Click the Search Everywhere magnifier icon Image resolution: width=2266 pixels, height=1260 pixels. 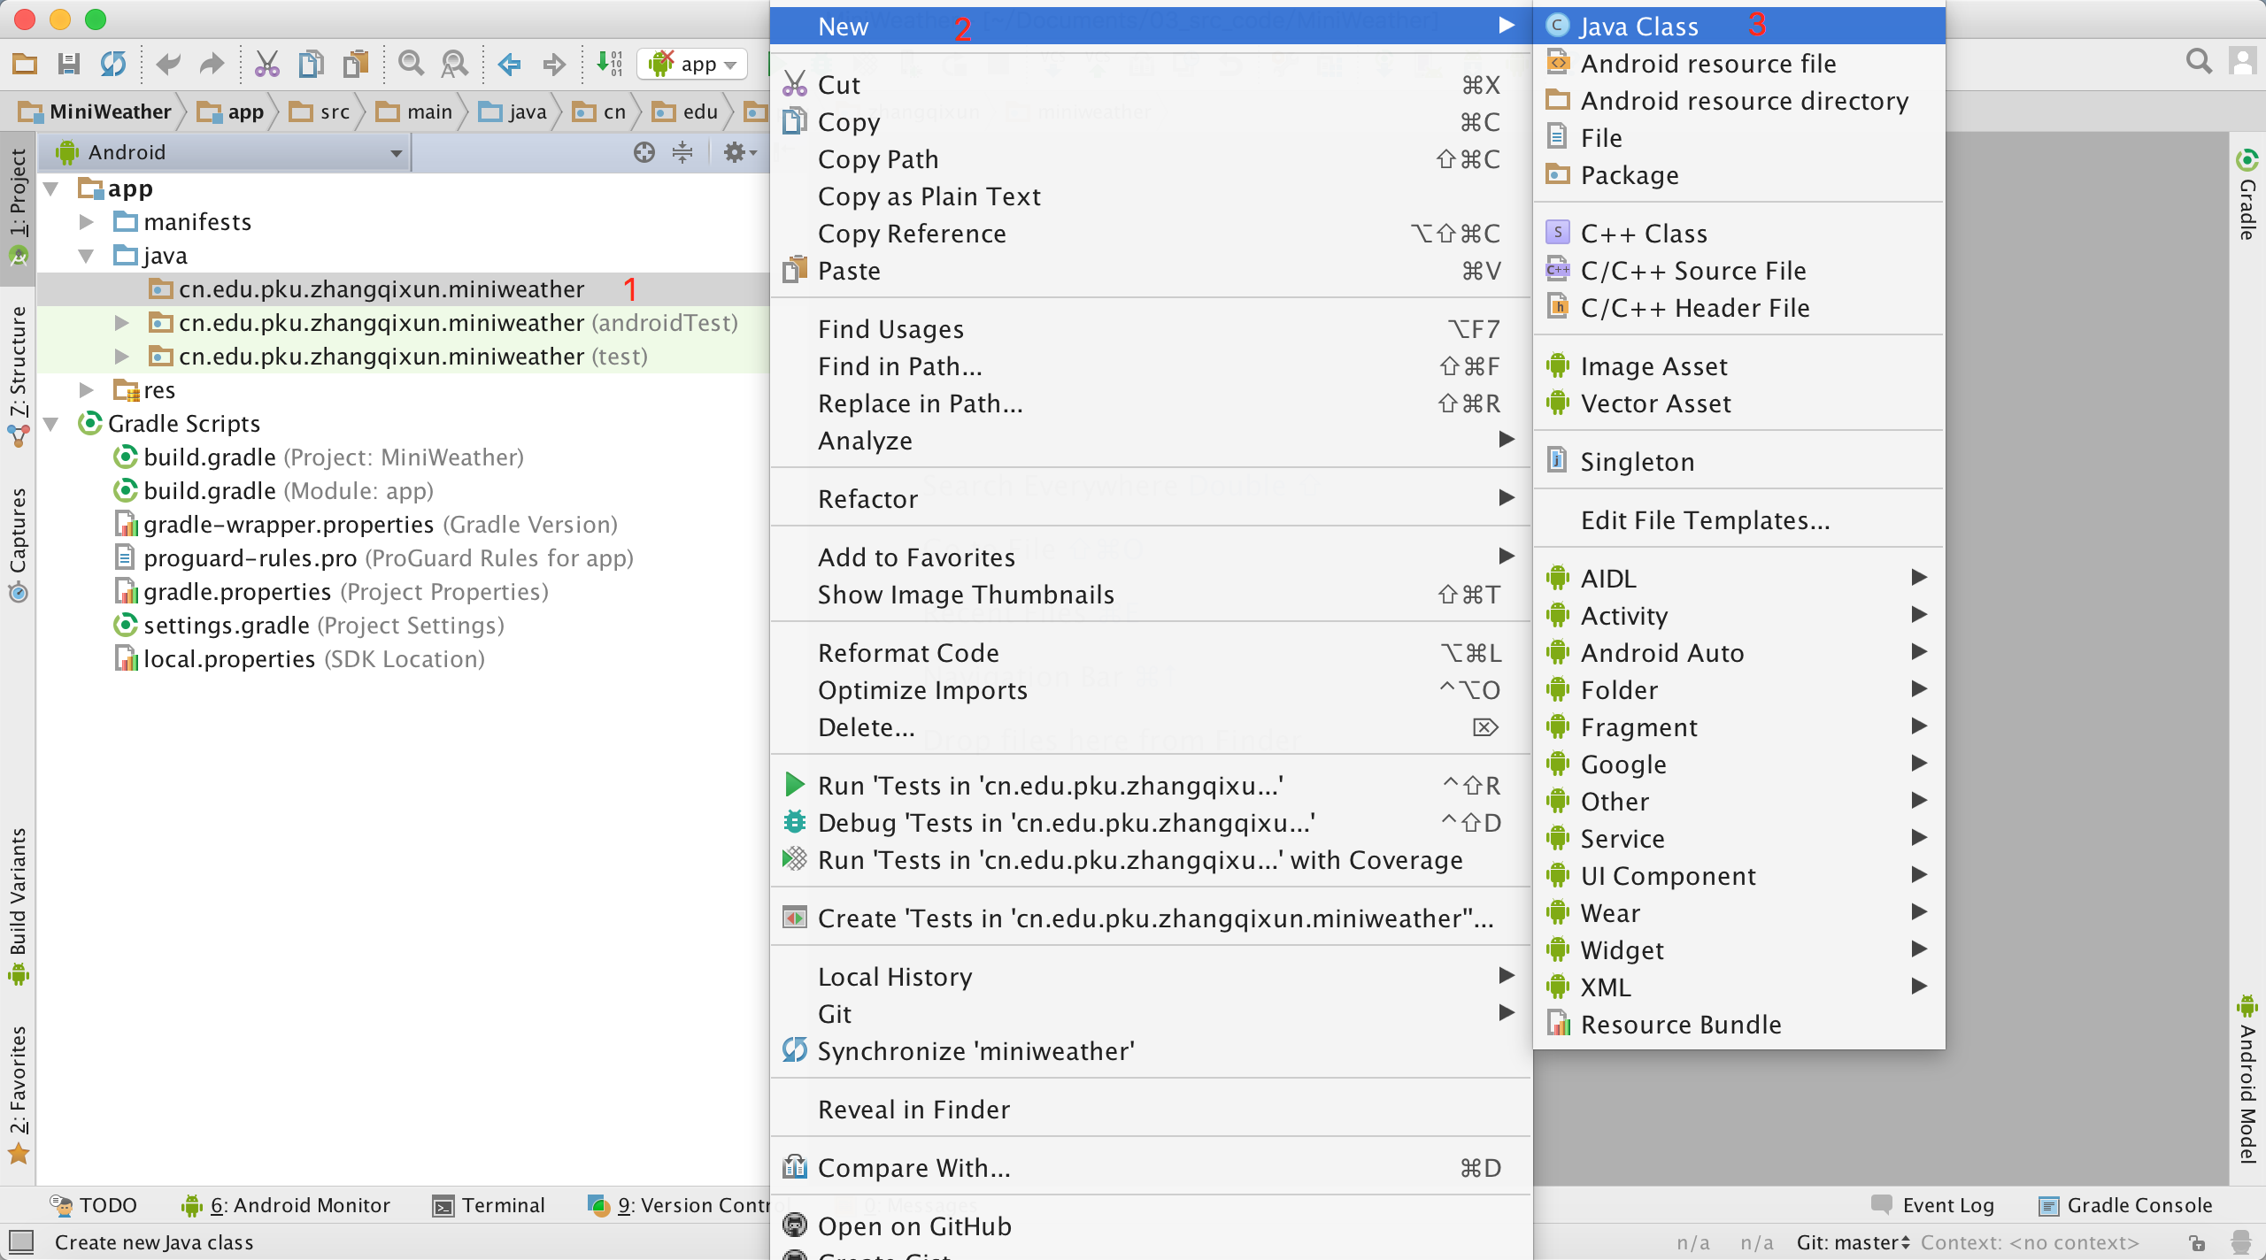[x=2199, y=62]
